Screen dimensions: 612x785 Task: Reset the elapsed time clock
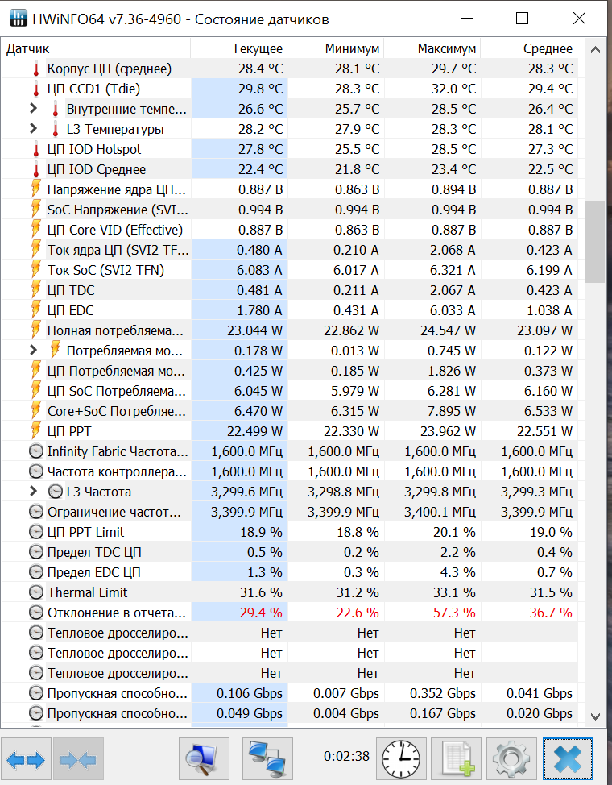400,758
